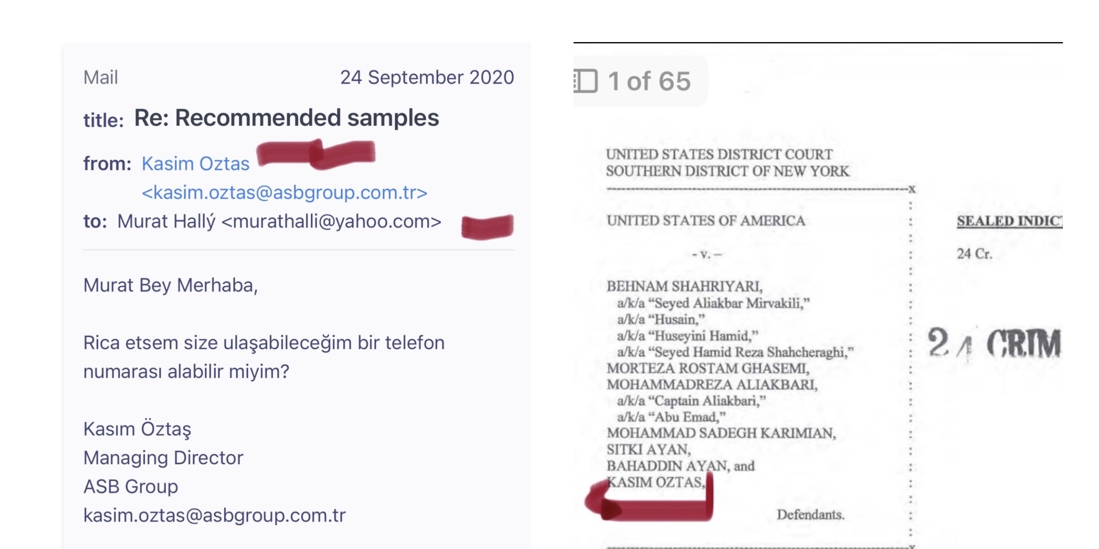Click the red mark after the recipient address
The image size is (1099, 549).
coord(487,226)
